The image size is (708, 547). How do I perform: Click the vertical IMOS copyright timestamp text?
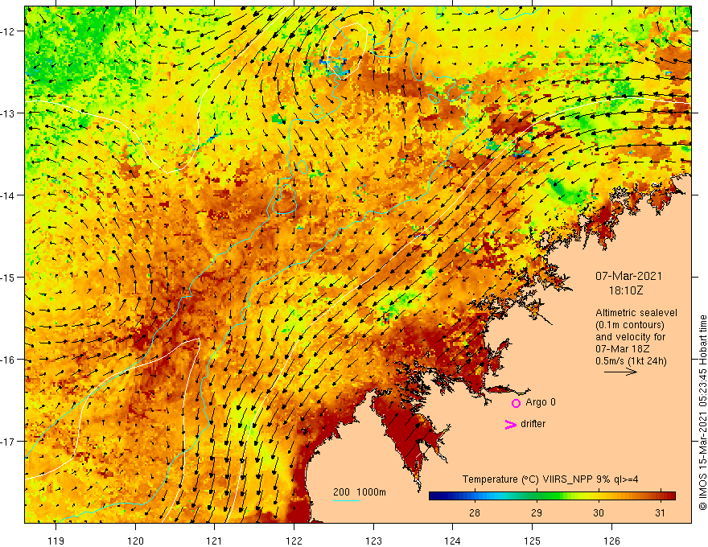tap(702, 413)
